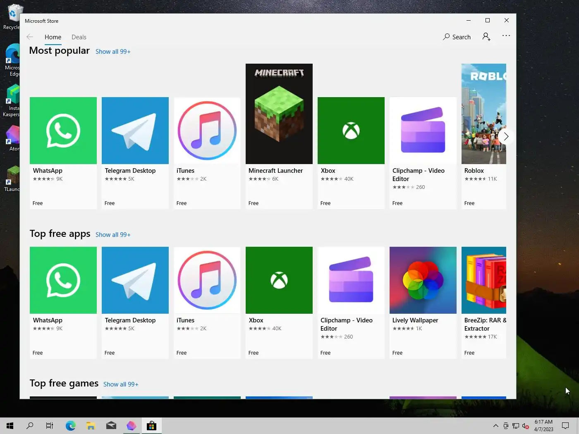Open the Search box in Store

point(457,37)
